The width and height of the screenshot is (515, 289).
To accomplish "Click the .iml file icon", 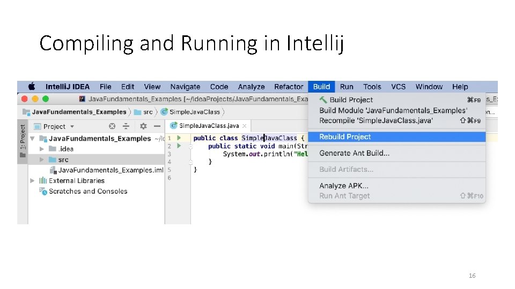I will (x=53, y=170).
